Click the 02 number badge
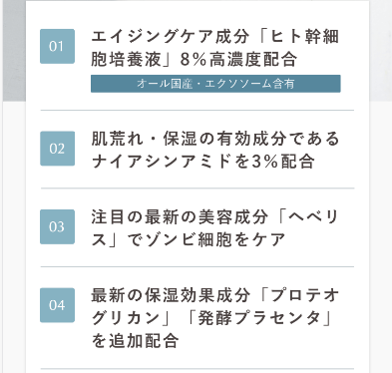Viewport: 392px width, 373px height. click(57, 149)
